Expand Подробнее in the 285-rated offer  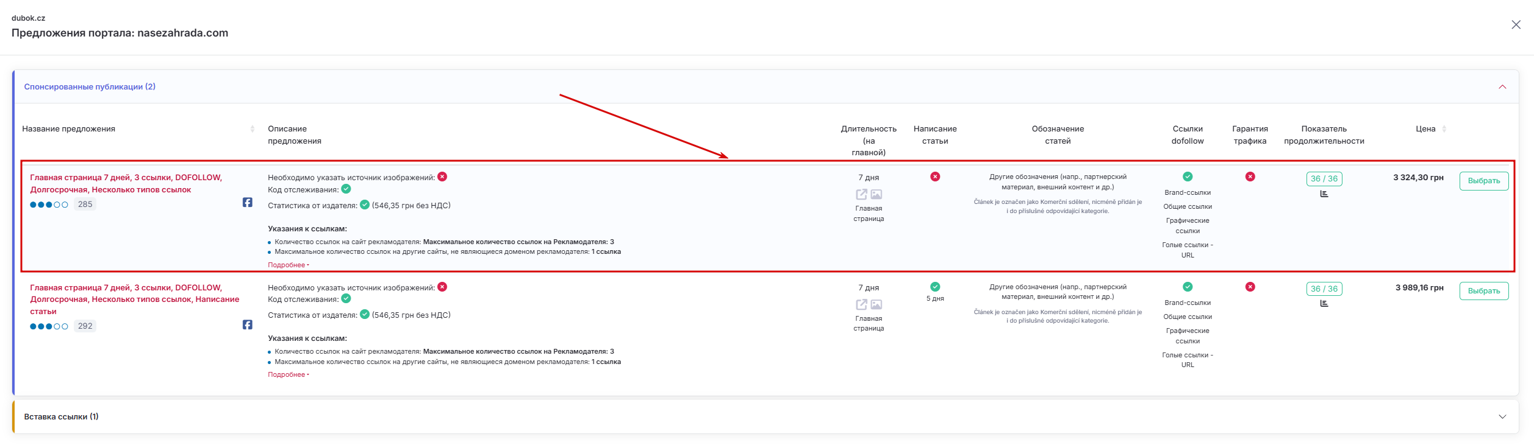click(288, 265)
